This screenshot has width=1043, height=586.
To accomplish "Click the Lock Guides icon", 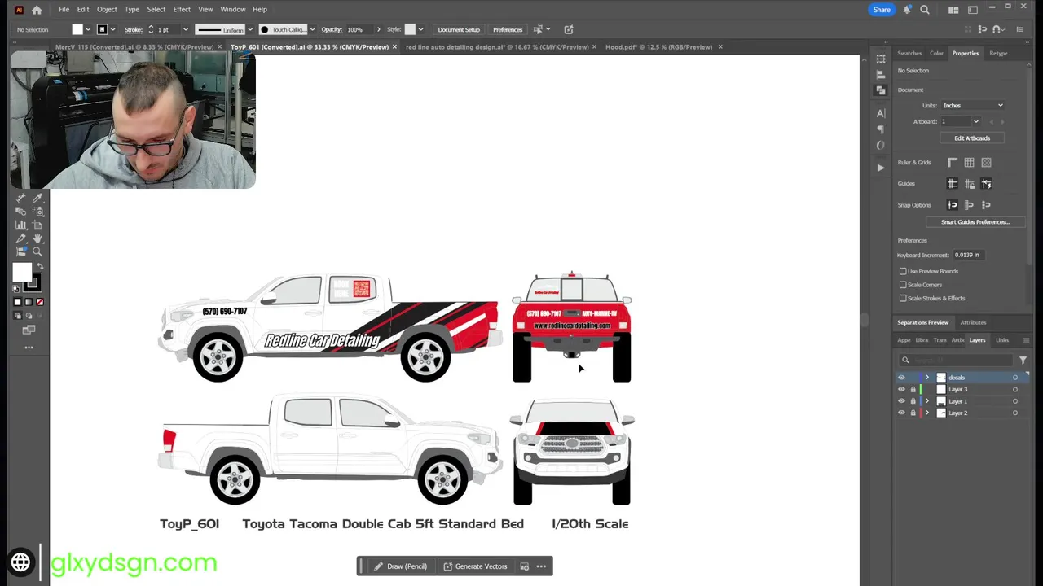I will (x=969, y=184).
